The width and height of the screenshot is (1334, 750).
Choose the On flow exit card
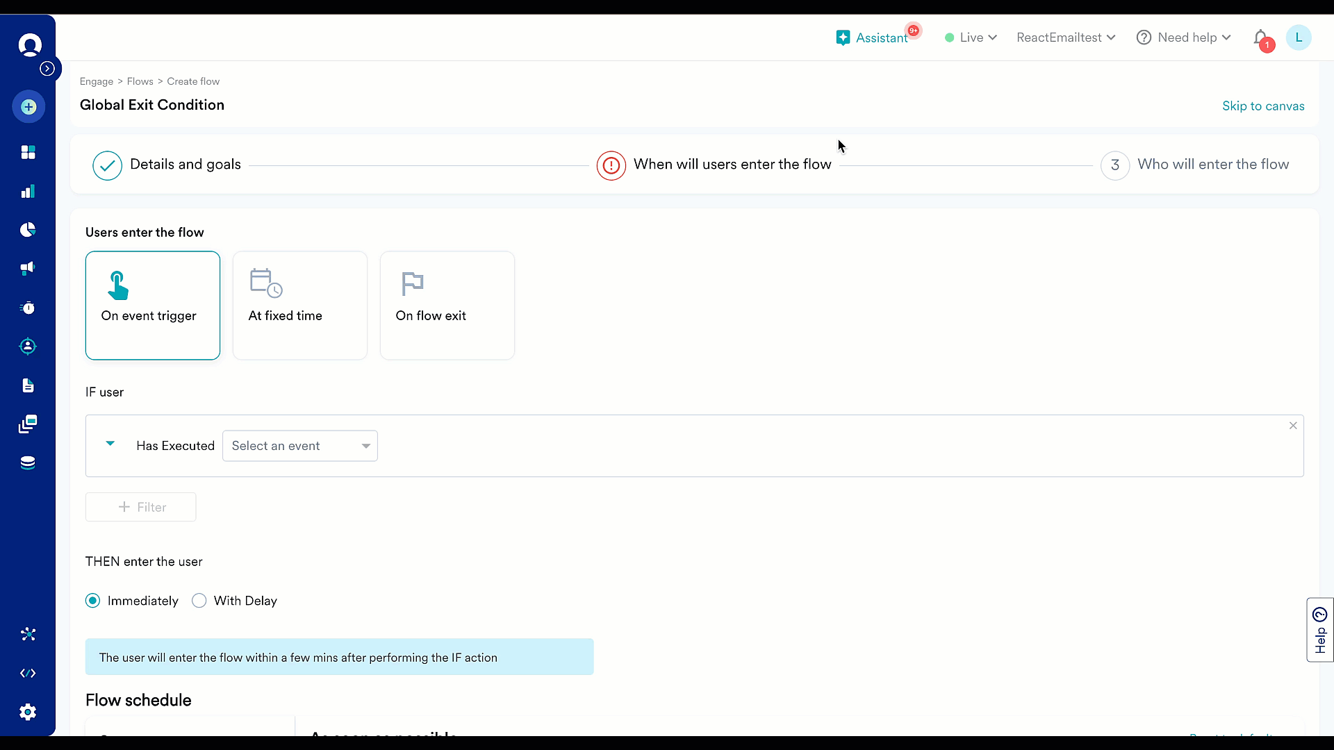[x=447, y=306]
